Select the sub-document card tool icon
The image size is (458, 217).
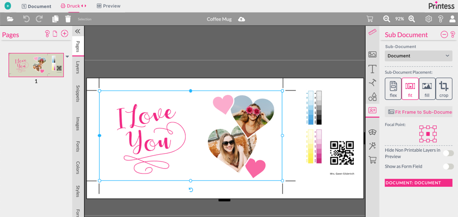click(373, 110)
